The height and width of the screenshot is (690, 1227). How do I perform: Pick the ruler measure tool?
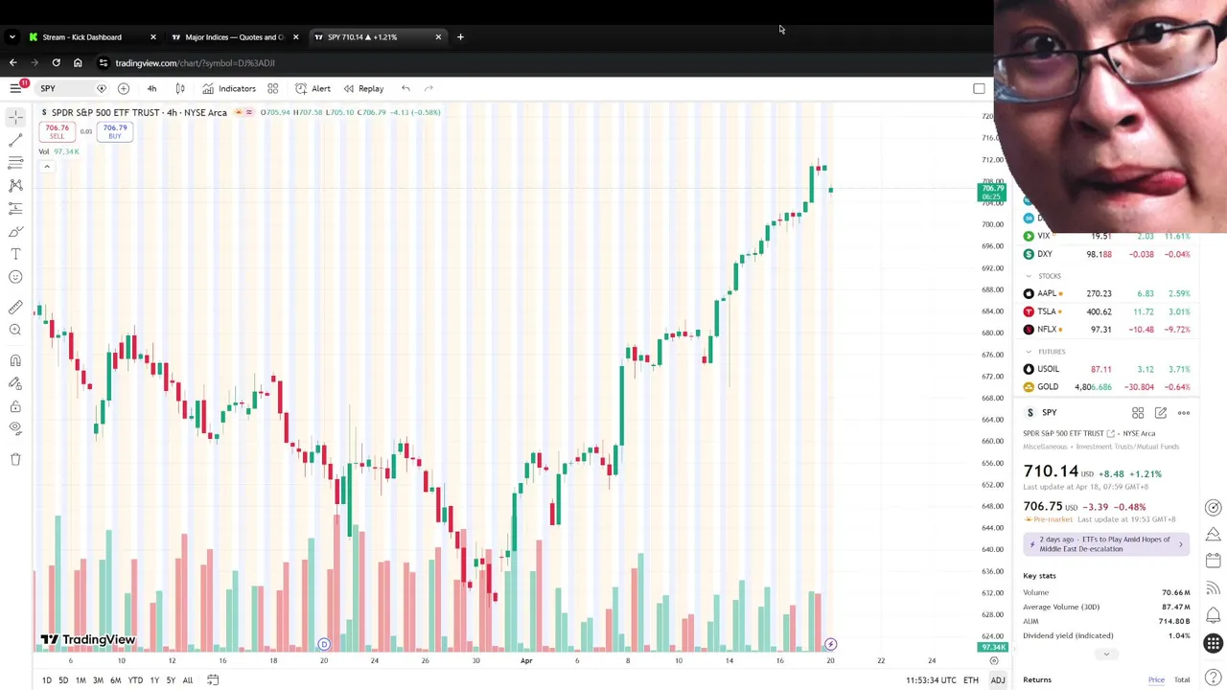pos(15,308)
